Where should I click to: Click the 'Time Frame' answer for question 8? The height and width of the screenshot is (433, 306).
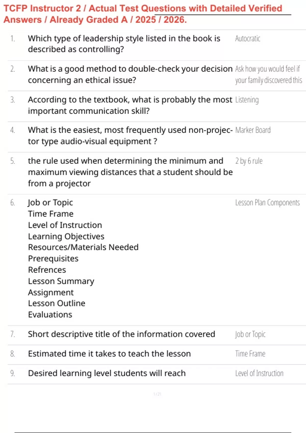[250, 354]
